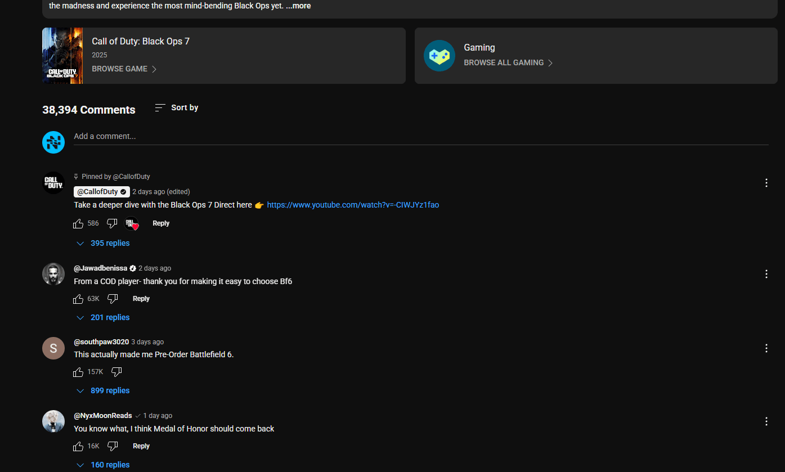Like the @southpaw3020 comment
785x472 pixels.
(78, 372)
